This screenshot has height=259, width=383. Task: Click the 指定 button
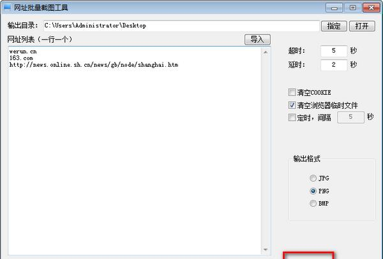[334, 26]
